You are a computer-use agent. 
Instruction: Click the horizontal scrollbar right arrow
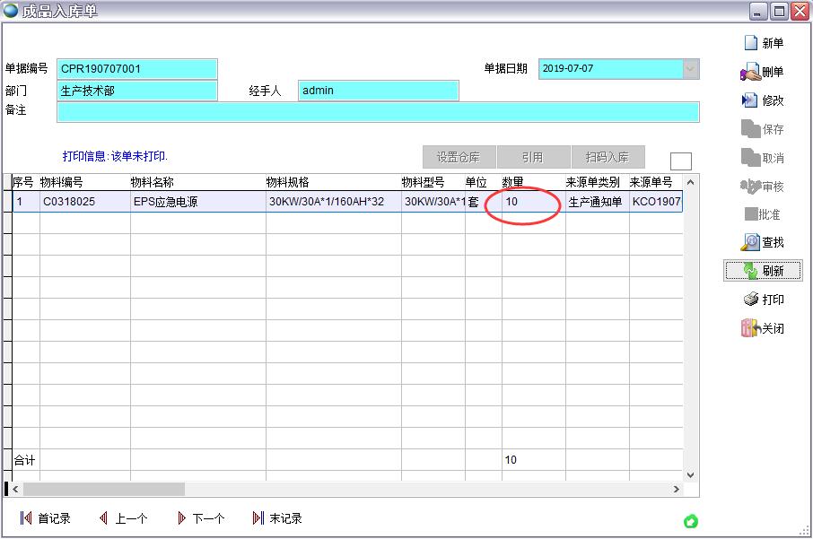point(677,489)
